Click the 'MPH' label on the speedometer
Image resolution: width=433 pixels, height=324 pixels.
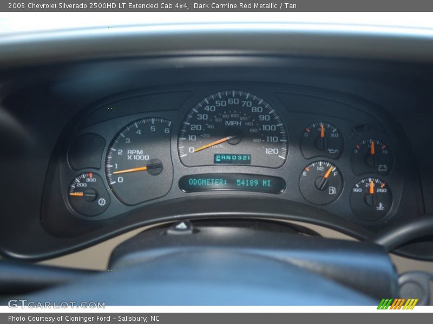coord(233,124)
